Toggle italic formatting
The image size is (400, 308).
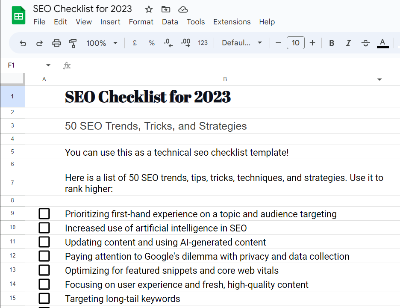point(348,43)
